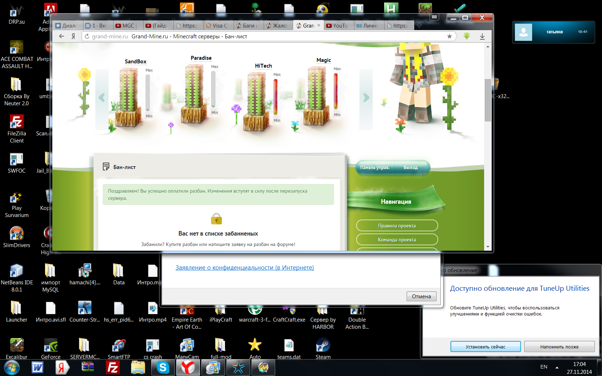Launch Microsoft Word from the taskbar
This screenshot has width=602, height=376.
point(38,367)
